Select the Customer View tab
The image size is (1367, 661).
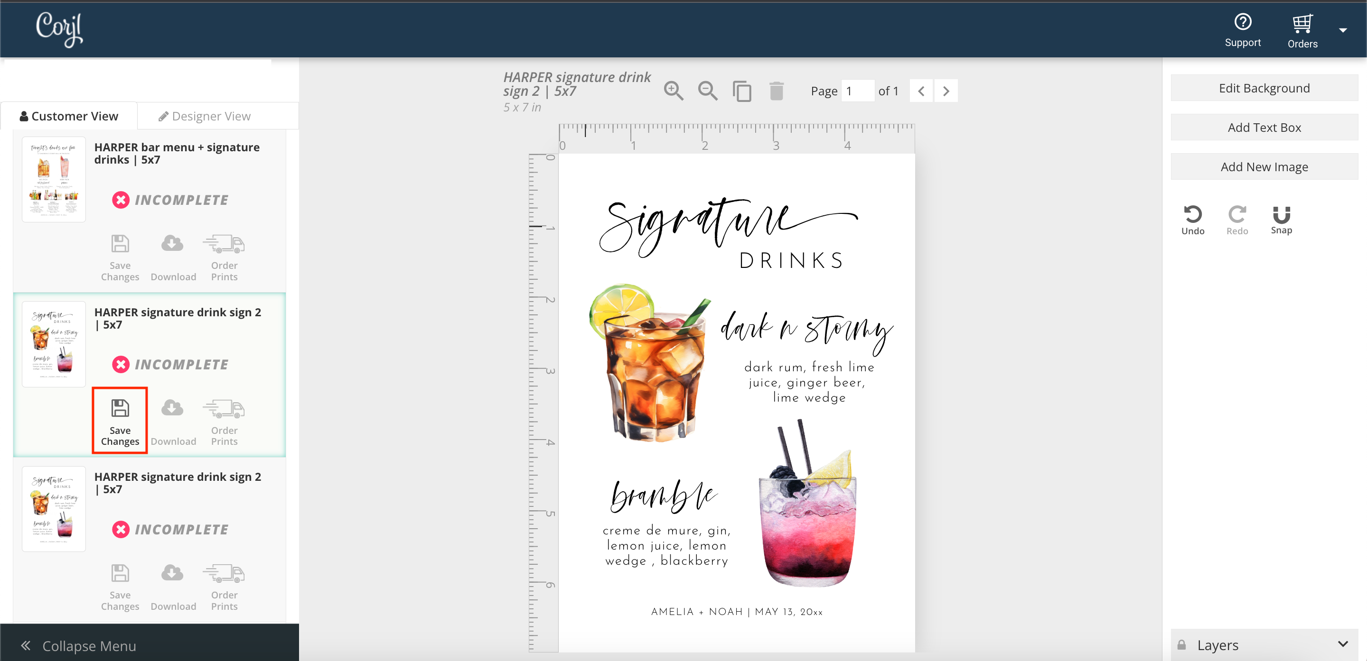coord(69,116)
